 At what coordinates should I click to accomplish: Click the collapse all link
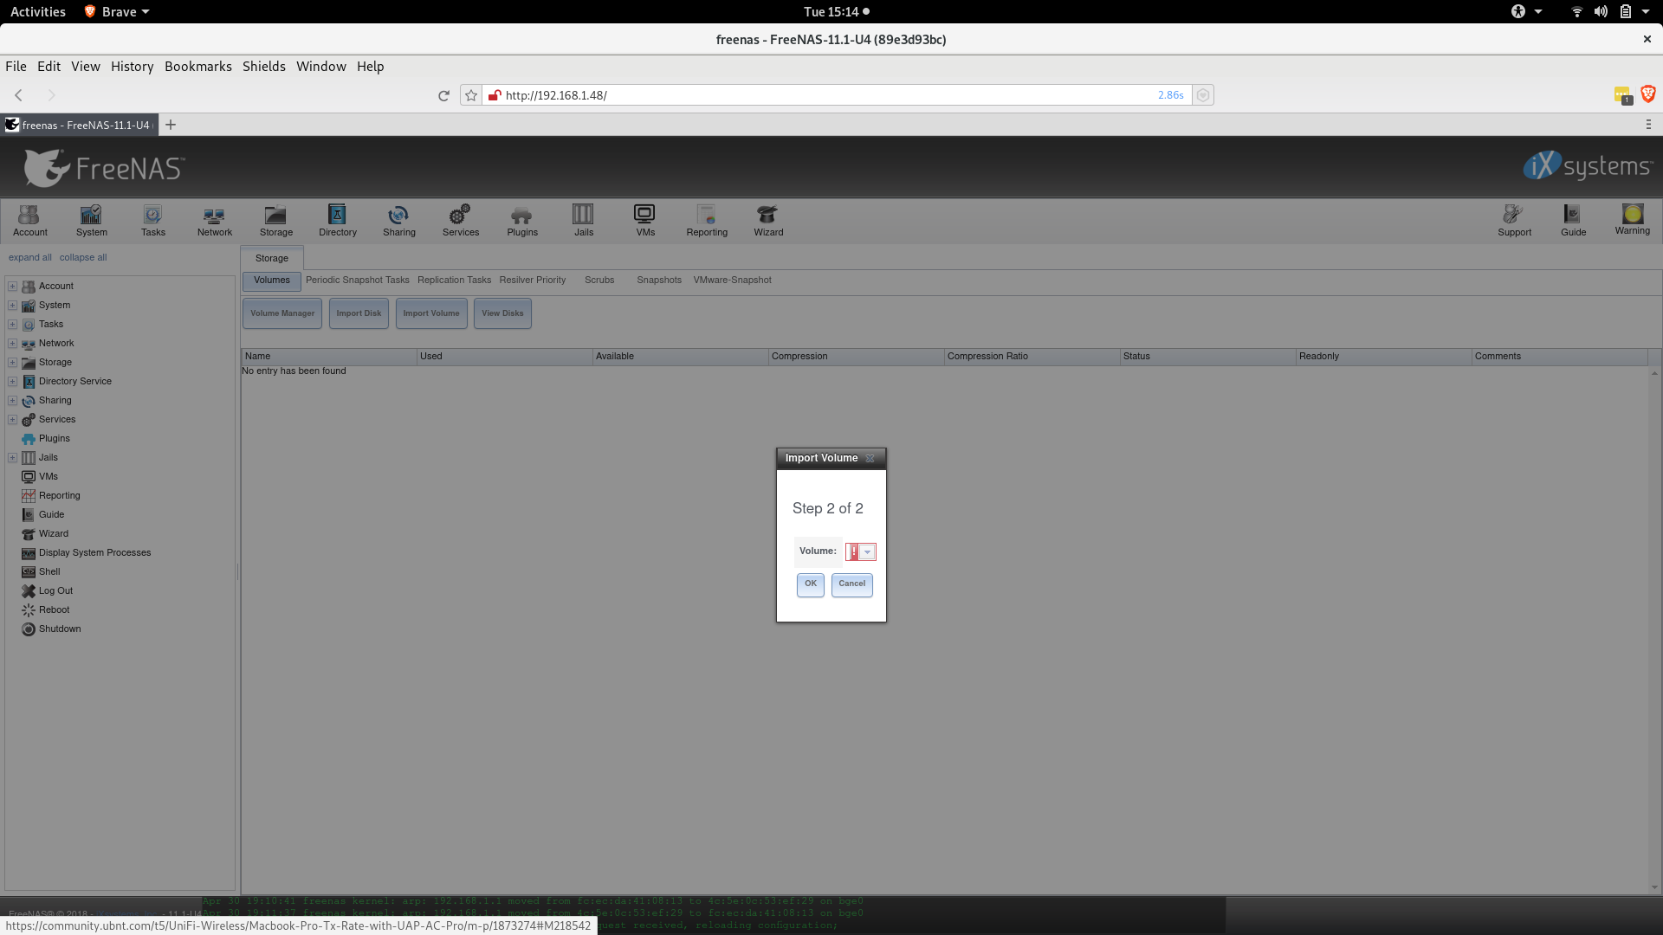pos(83,258)
